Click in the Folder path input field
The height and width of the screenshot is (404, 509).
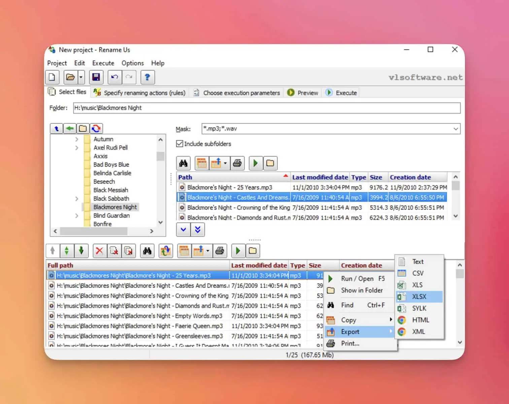(266, 108)
